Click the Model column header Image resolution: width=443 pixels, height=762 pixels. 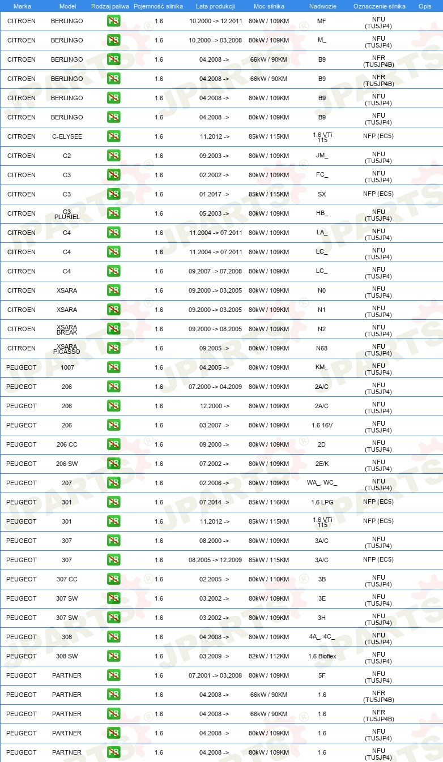point(67,6)
